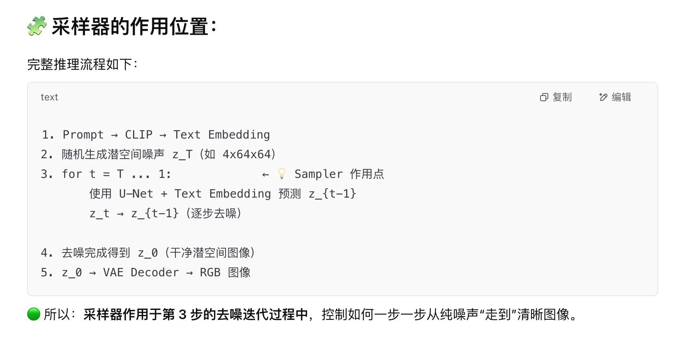This screenshot has width=681, height=346.
Task: Click the sentence 完整推理流程如下
Action: click(83, 64)
